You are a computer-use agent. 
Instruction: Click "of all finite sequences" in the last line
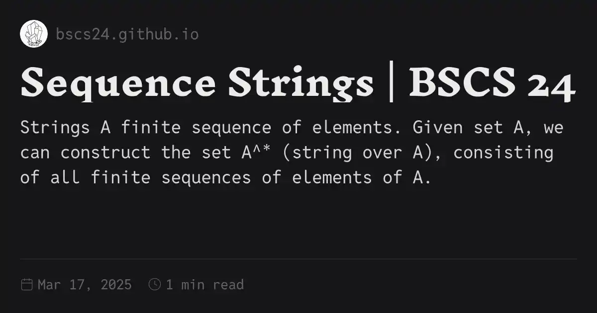coord(135,177)
